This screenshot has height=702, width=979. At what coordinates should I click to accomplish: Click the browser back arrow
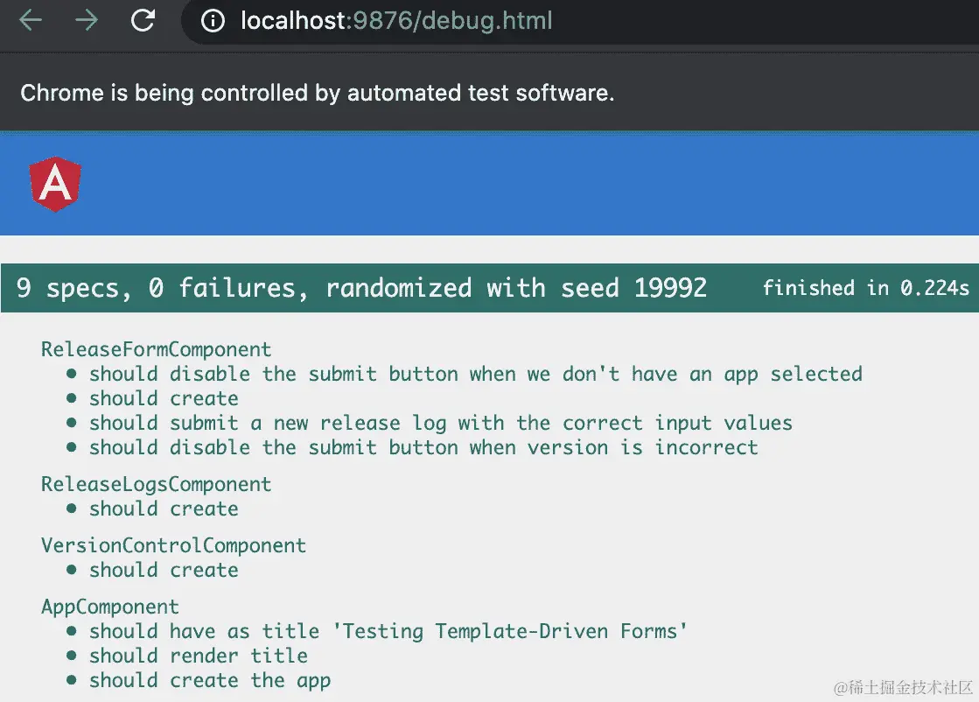(30, 21)
